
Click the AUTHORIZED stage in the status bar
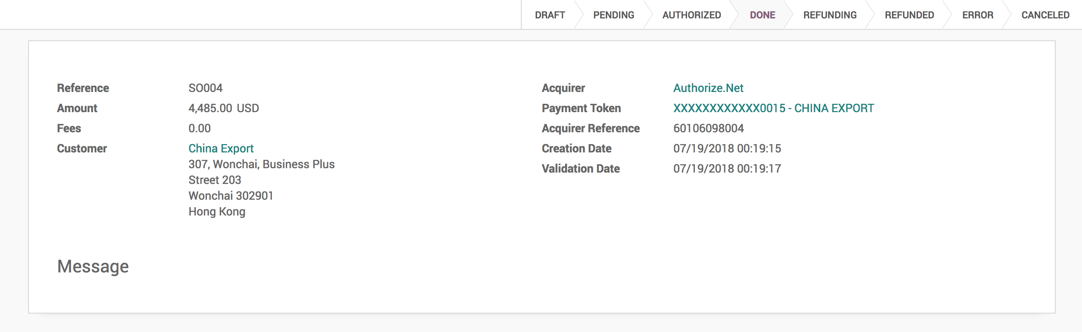click(691, 15)
